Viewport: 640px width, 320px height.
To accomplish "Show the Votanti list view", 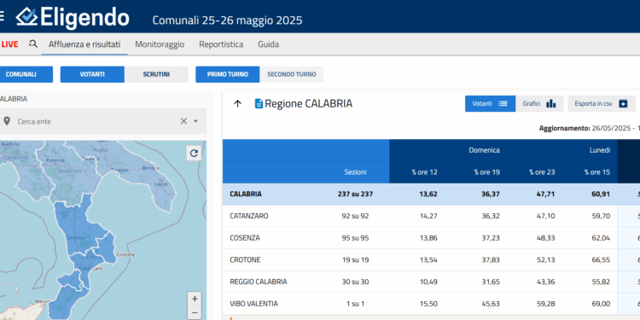I will coord(490,103).
